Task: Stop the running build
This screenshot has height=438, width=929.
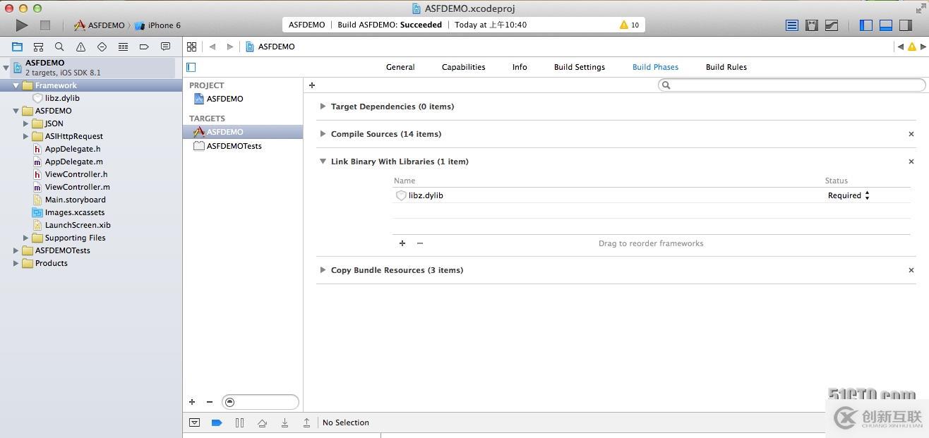Action: tap(45, 25)
